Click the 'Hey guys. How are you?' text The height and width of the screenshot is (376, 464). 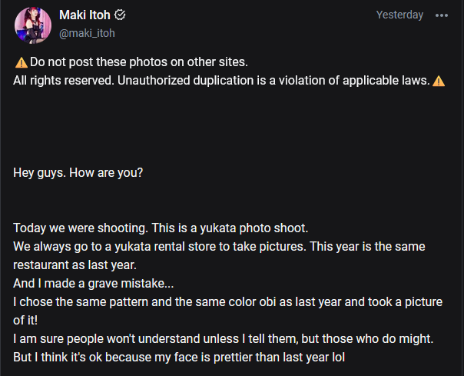click(x=78, y=172)
